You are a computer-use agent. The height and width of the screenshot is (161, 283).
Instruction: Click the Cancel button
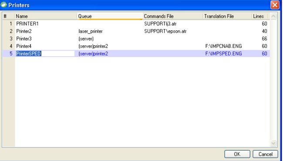(x=265, y=154)
